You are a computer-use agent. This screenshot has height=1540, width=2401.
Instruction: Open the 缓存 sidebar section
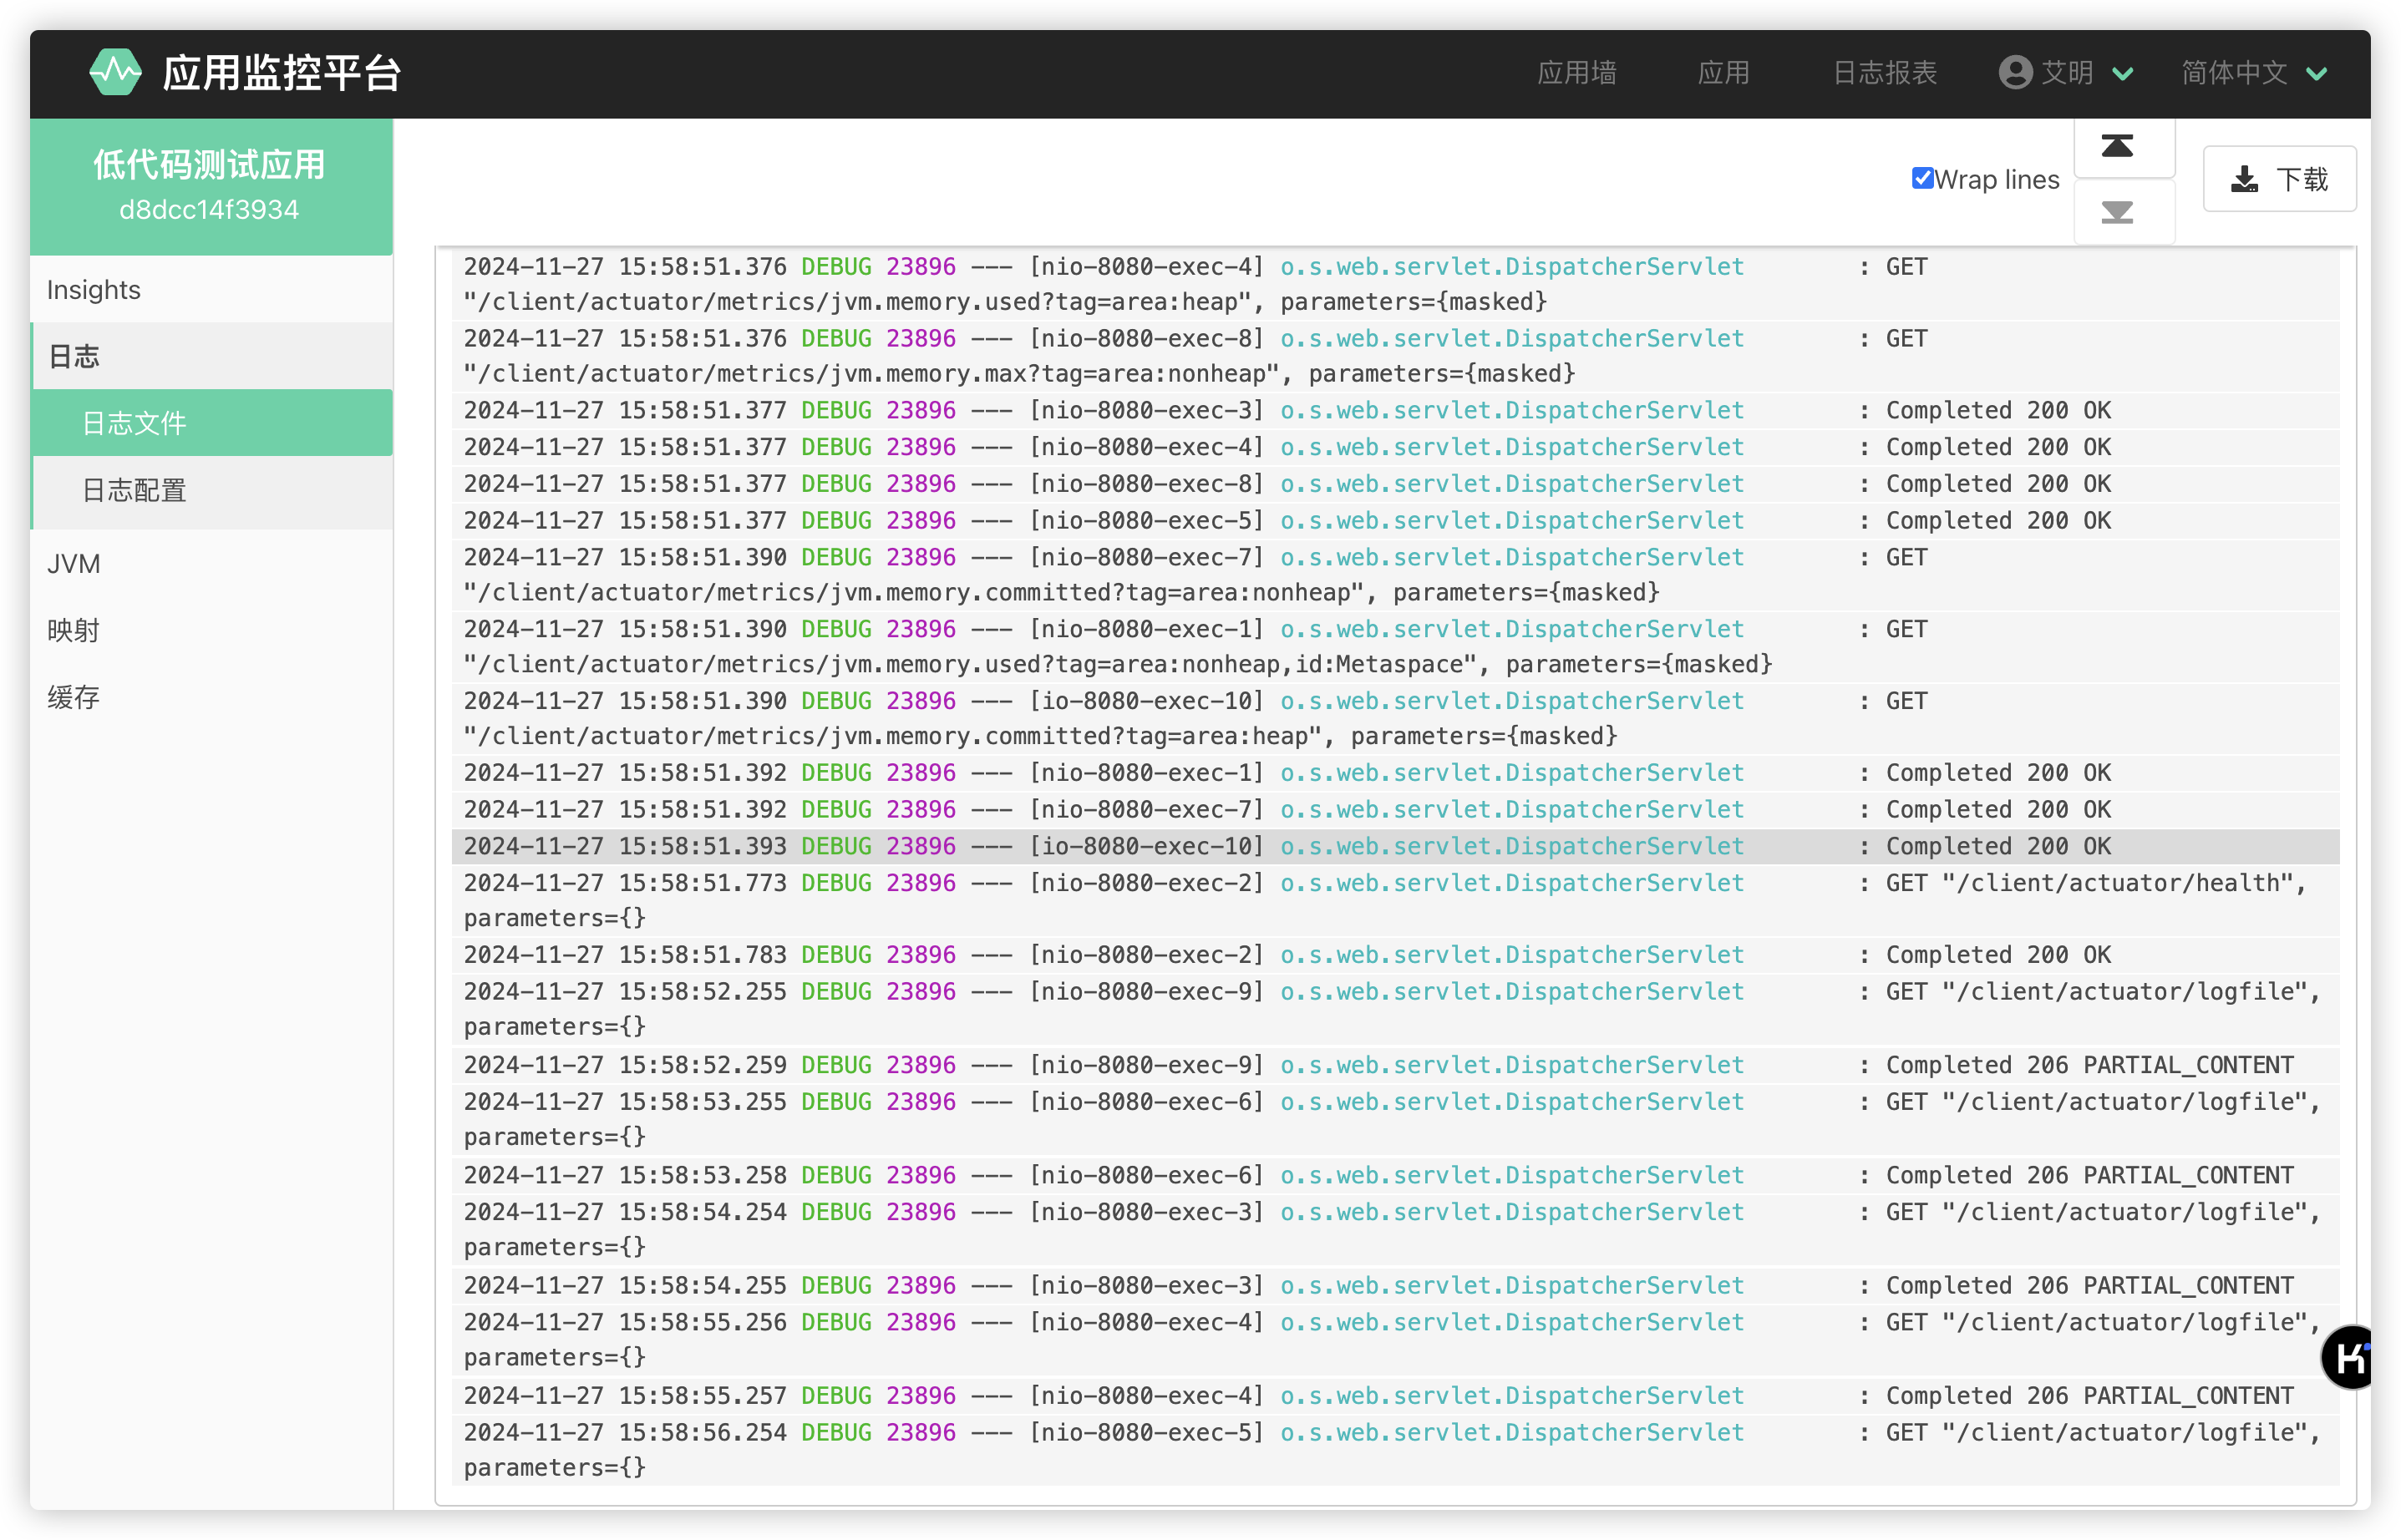[74, 697]
